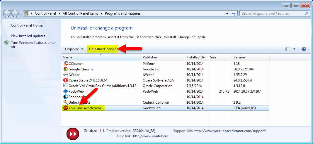Screen dimensions: 313x144
Task: Click the Oracle VM VirtualBox program icon
Action: point(65,86)
